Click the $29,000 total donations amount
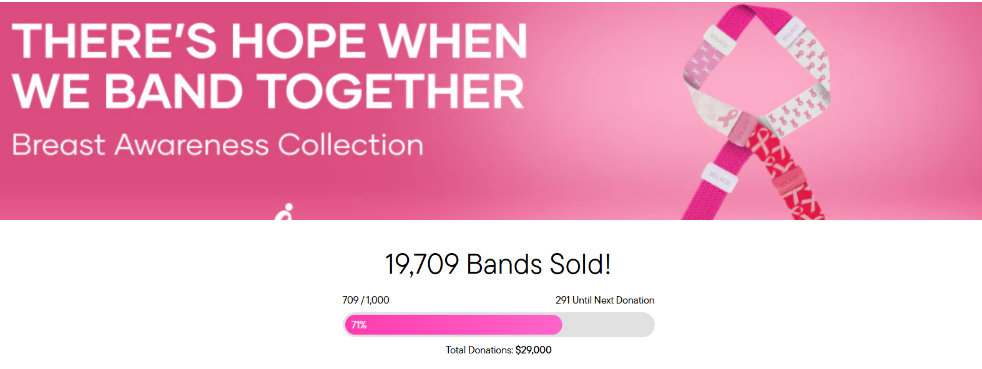This screenshot has height=369, width=982. pyautogui.click(x=533, y=350)
